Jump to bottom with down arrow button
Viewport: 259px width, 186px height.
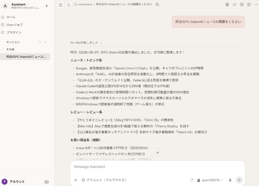(x=158, y=152)
